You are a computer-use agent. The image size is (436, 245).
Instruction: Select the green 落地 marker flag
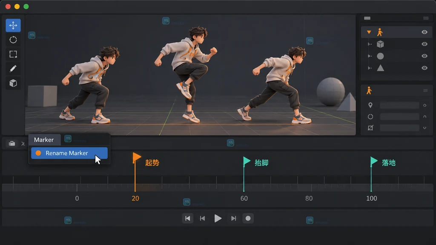coord(374,161)
